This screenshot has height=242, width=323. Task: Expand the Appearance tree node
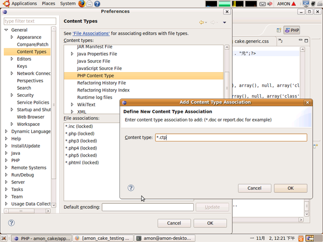point(12,37)
